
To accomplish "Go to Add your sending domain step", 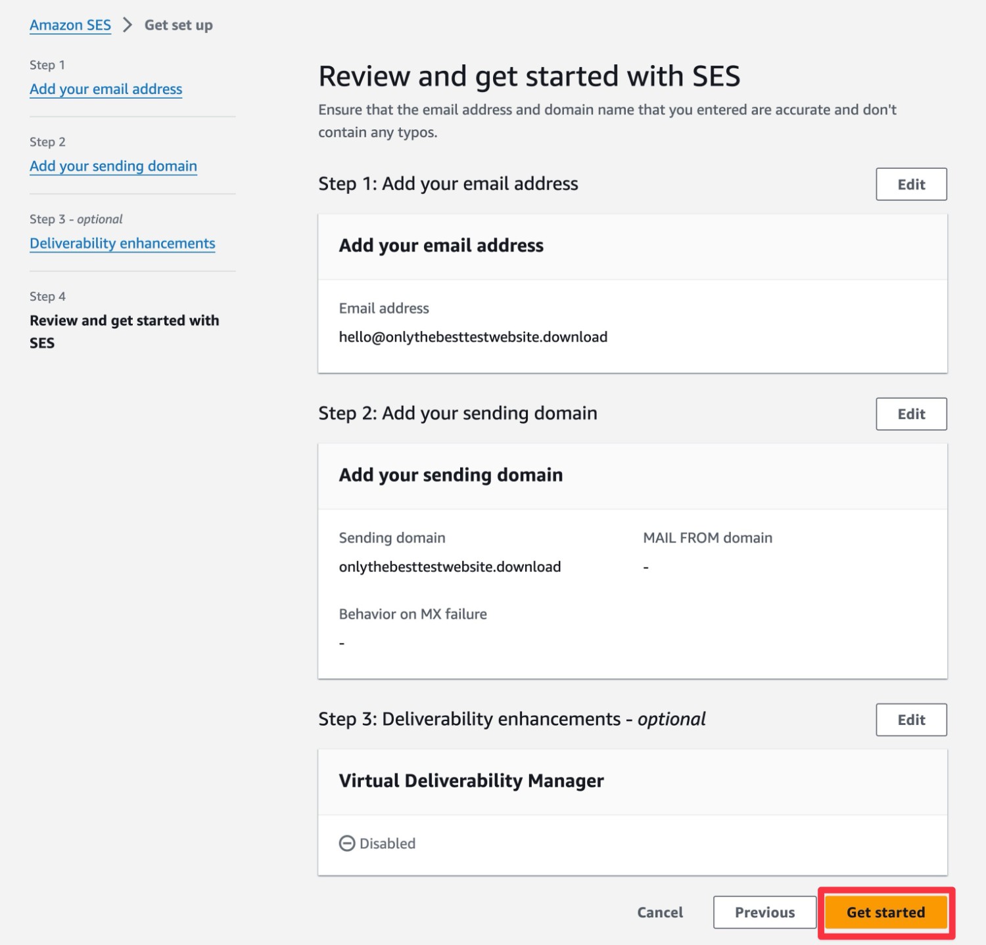I will tap(113, 165).
